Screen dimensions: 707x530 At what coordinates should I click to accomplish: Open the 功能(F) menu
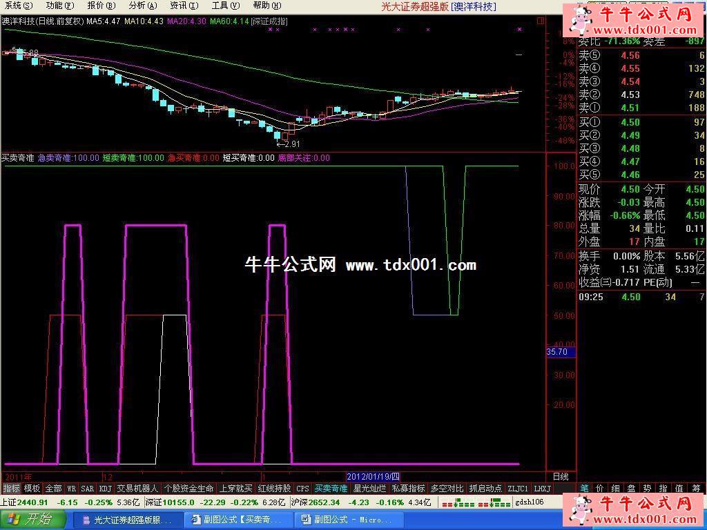[x=61, y=6]
